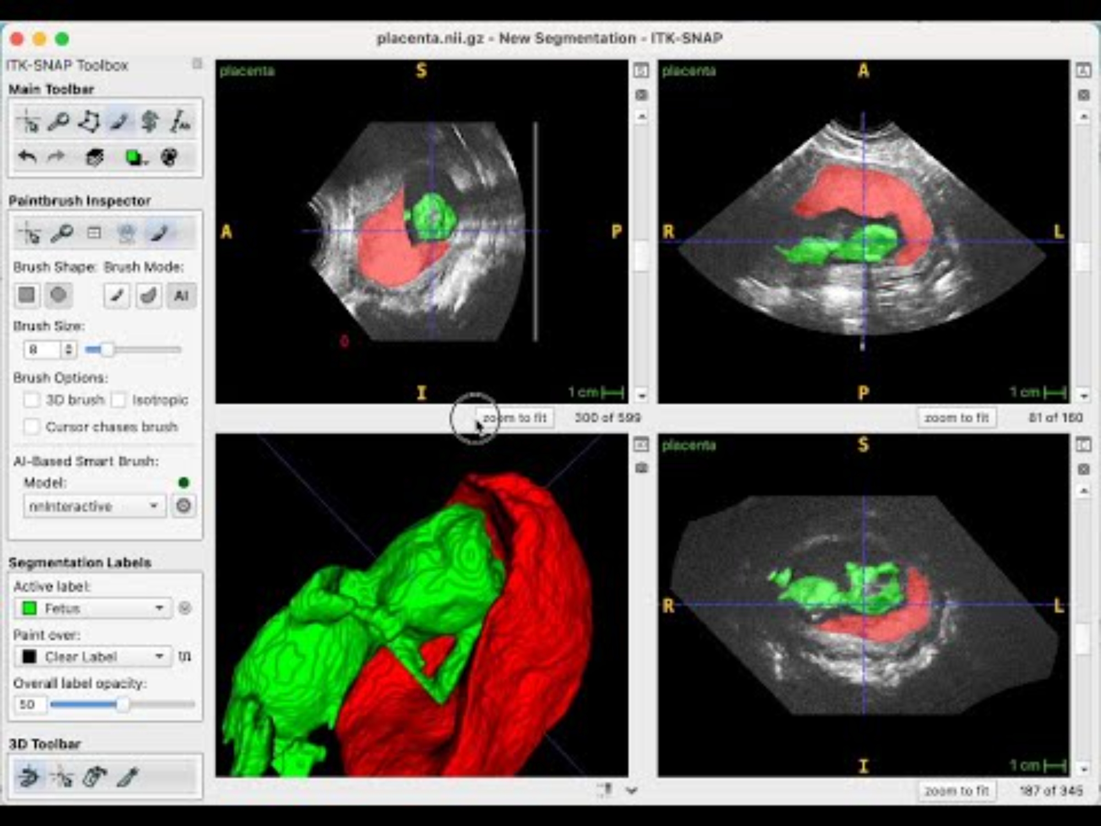Select the 3D Spray Paint tool

[x=95, y=777]
